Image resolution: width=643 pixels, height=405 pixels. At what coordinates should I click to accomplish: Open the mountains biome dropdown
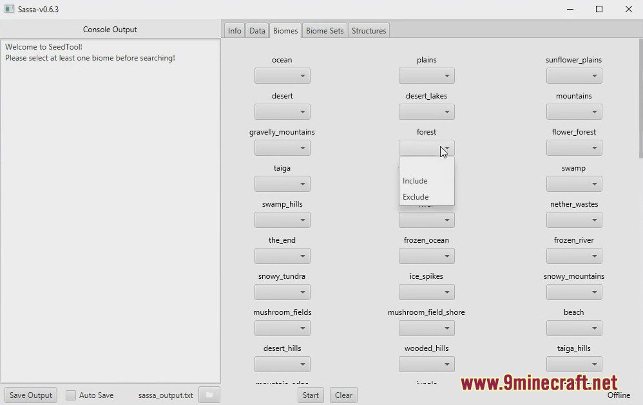click(574, 112)
